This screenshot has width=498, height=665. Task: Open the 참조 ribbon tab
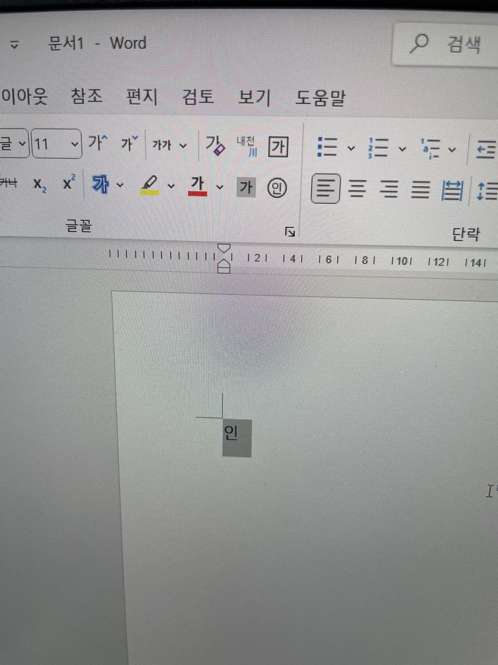[x=86, y=97]
